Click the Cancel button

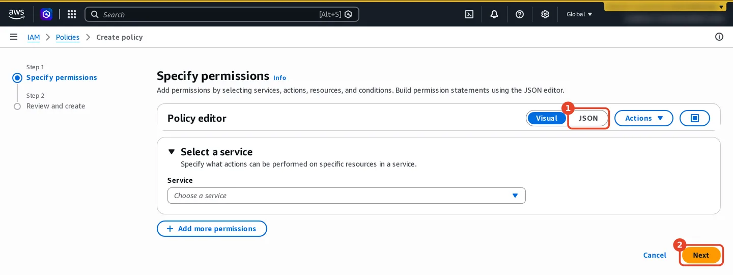click(655, 255)
